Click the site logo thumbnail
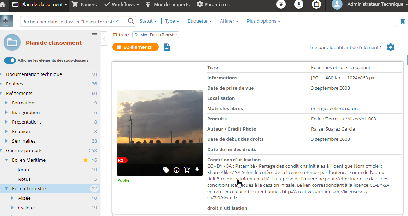 click(7, 21)
